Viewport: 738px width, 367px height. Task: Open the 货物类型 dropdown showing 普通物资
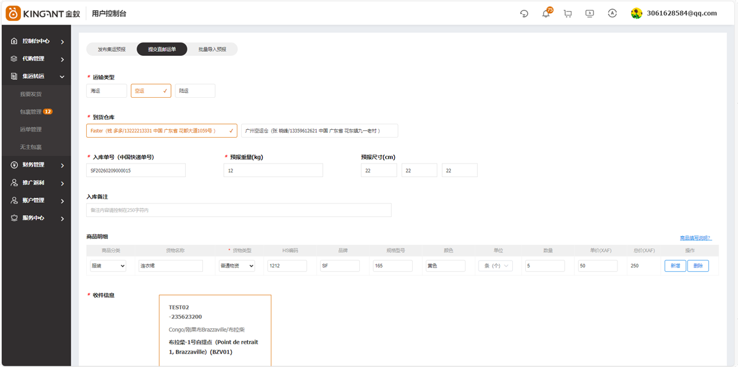tap(237, 266)
